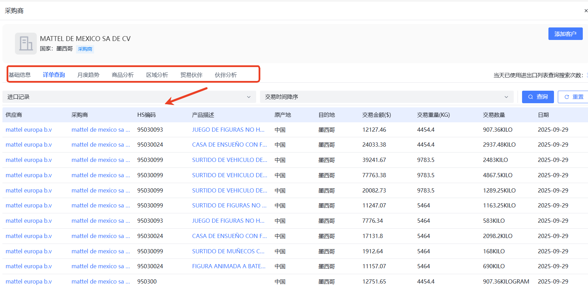Open CASA DE ENSUEÑO link in 24033.38 row
Viewport: 588px width, 287px height.
tap(229, 145)
